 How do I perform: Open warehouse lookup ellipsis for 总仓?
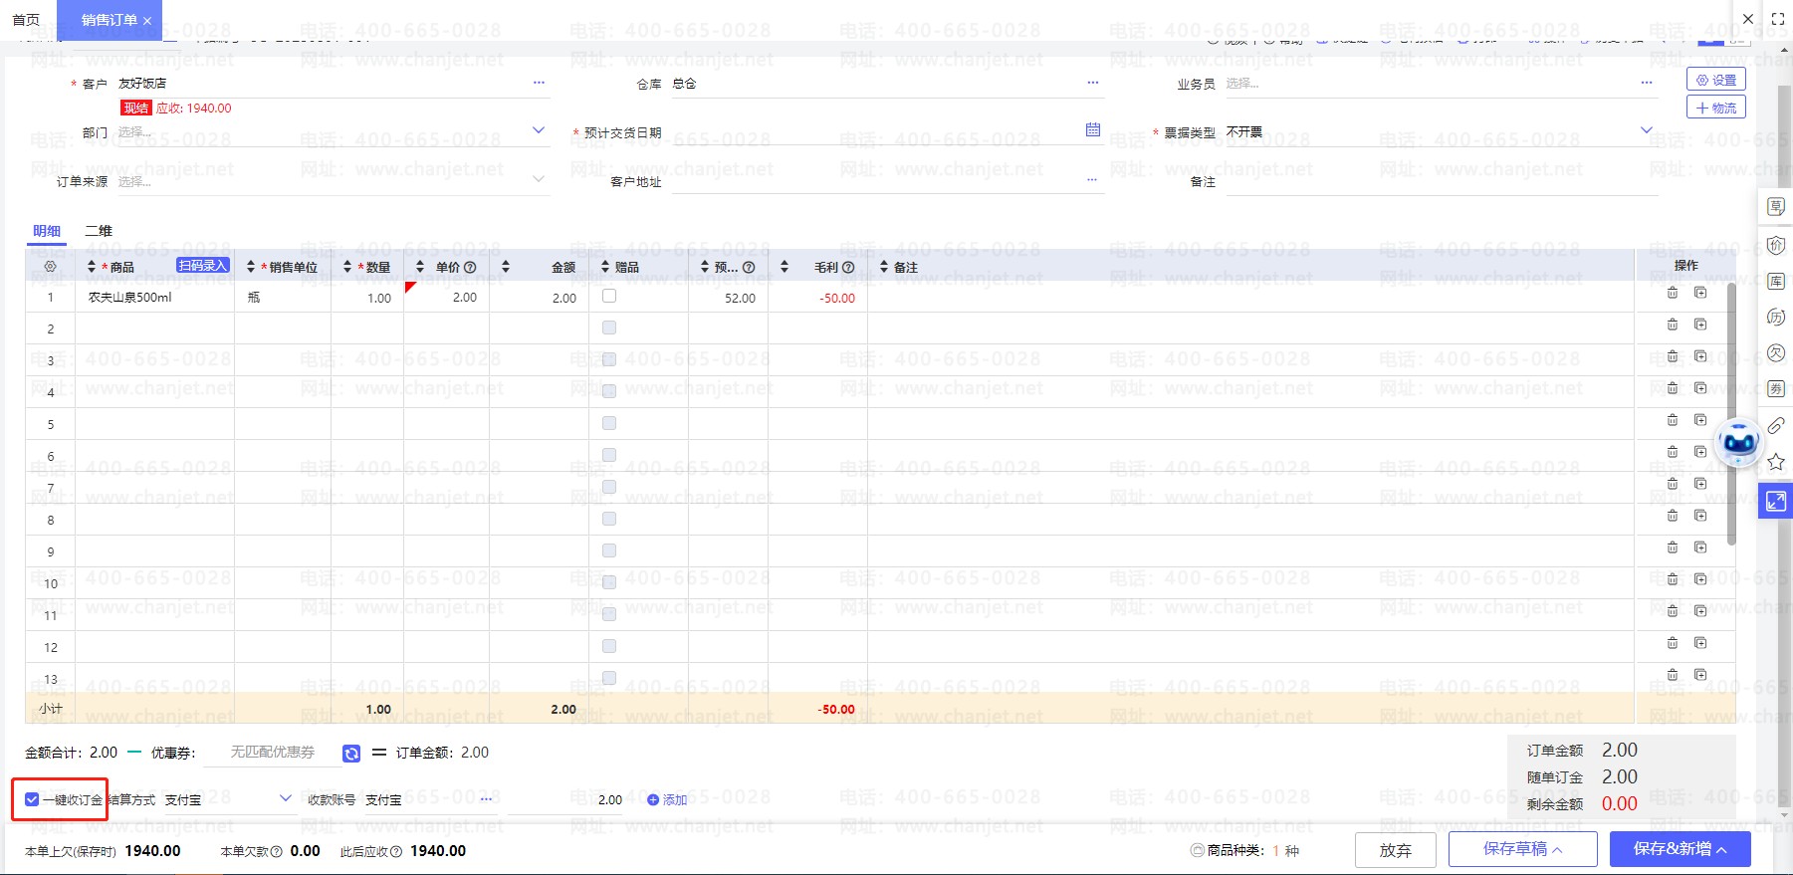coord(1093,83)
